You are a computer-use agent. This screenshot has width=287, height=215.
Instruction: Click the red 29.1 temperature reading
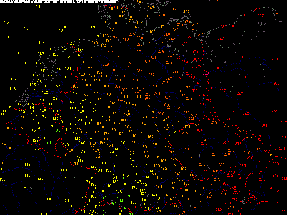[x=207, y=49]
